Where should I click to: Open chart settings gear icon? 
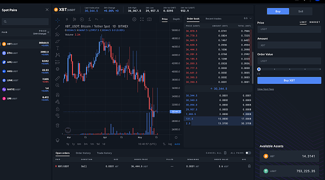134,19
